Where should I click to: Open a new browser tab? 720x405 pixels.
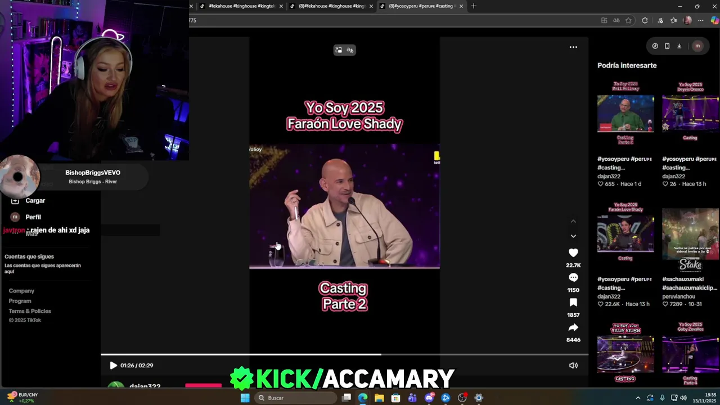point(474,6)
